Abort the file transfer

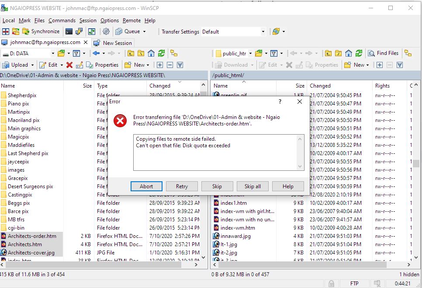click(x=146, y=186)
